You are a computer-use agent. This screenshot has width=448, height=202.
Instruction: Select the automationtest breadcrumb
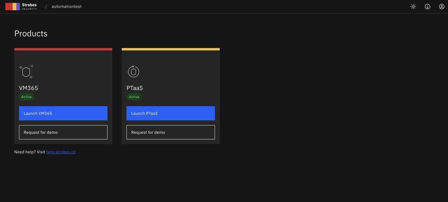[x=66, y=6]
